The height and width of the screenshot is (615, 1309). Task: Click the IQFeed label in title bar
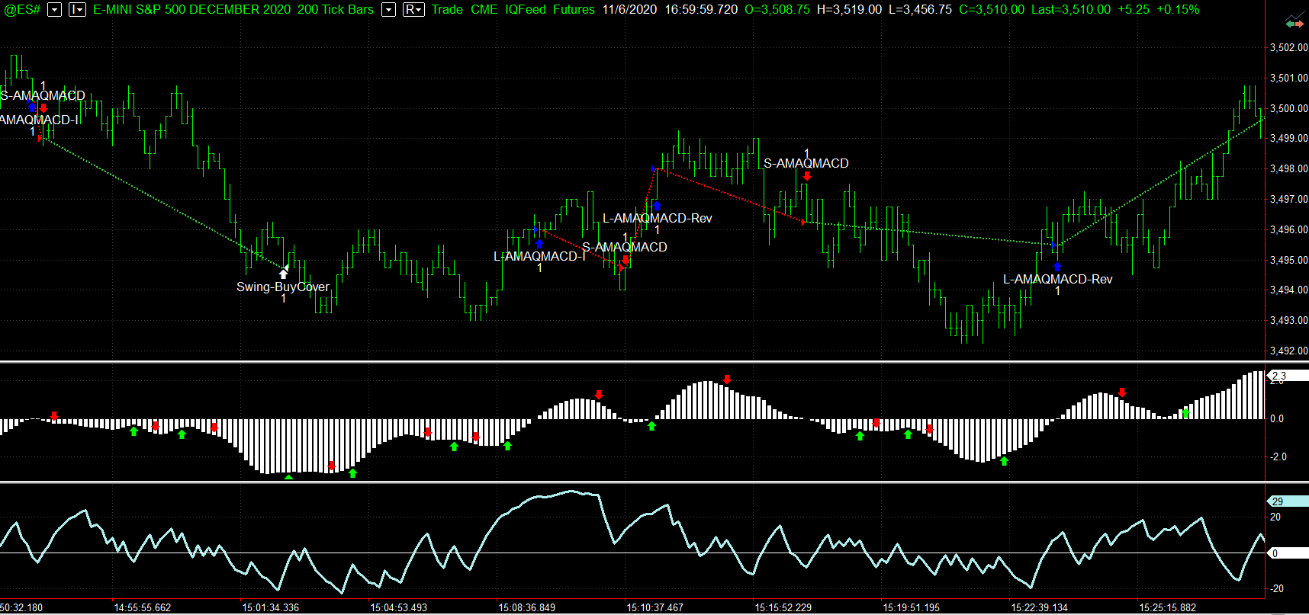(526, 10)
